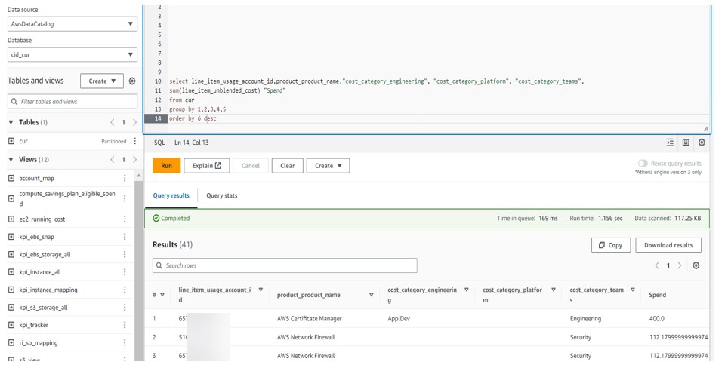Screen dimensions: 728x374
Task: Sort by cost_category_teams column
Action: pos(632,290)
